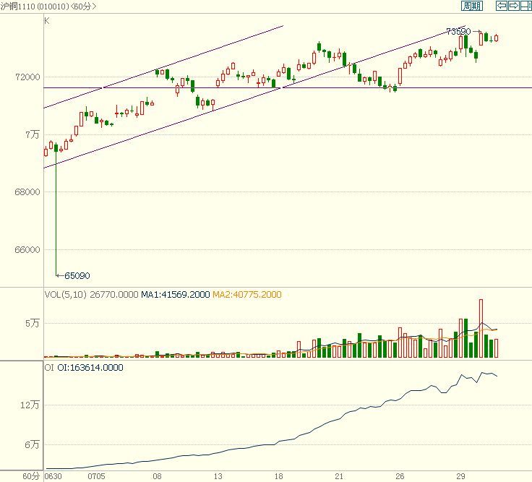532x482 pixels.
Task: Click the MA1:41569.2000 value
Action: (x=176, y=294)
